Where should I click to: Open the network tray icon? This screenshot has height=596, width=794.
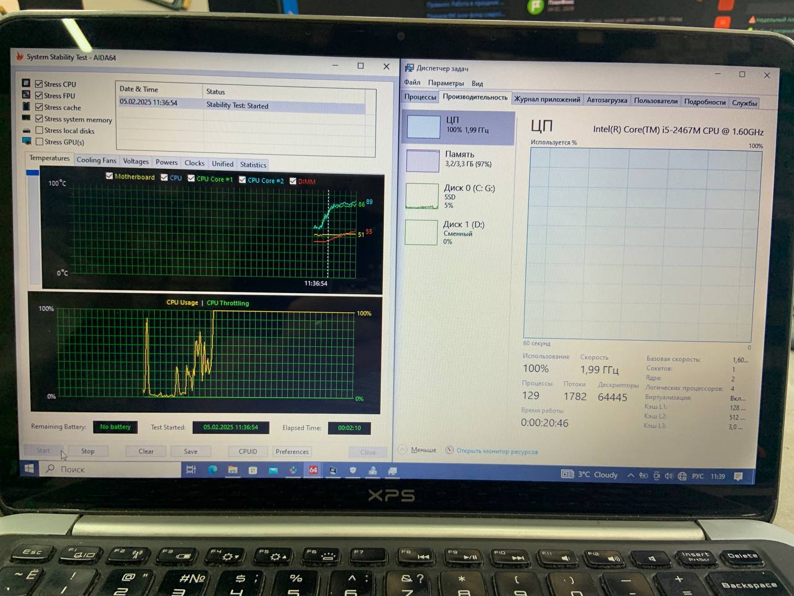682,476
